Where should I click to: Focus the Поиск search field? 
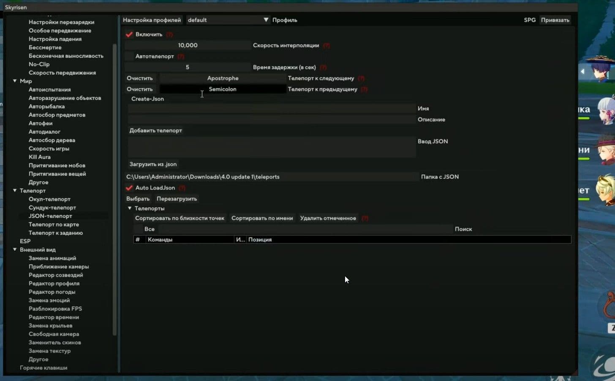point(305,229)
